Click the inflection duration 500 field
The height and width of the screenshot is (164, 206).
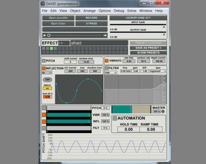[95, 71]
